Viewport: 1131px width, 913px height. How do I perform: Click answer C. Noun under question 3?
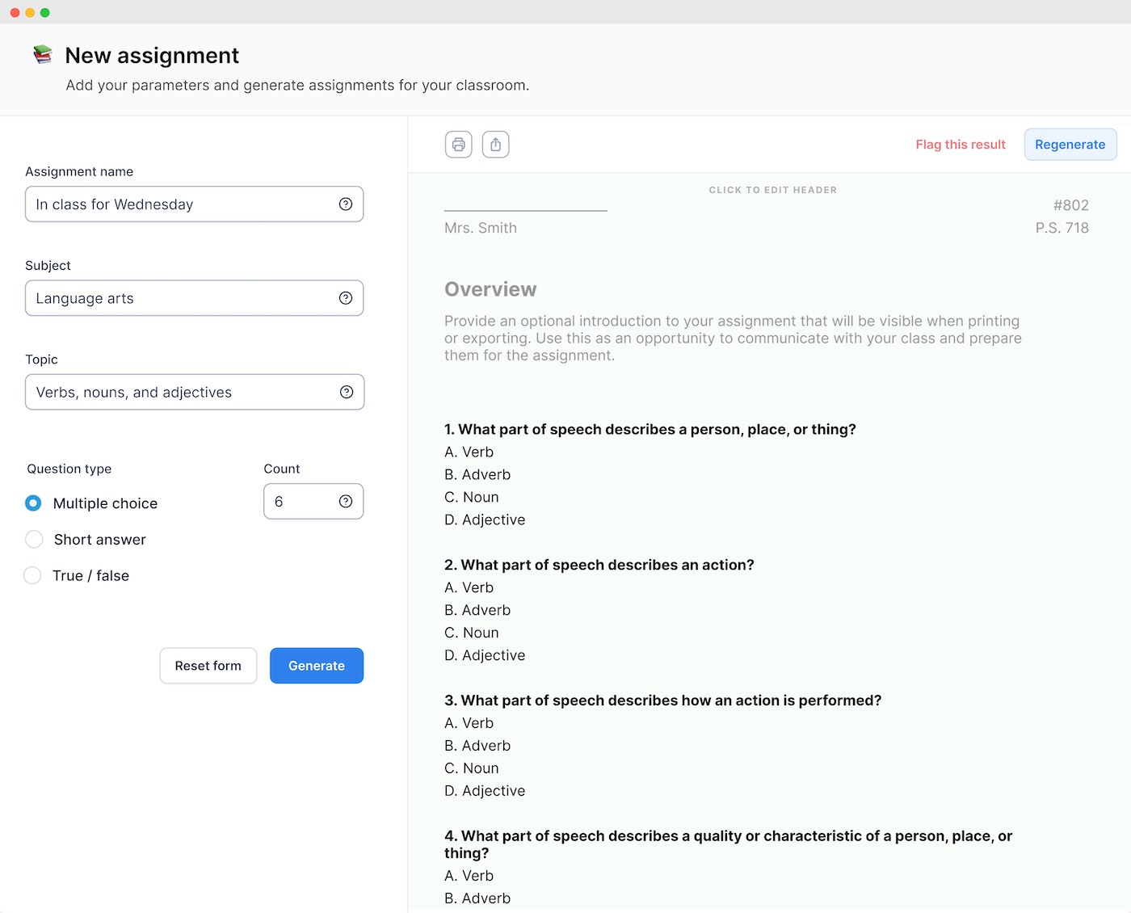[x=472, y=768]
